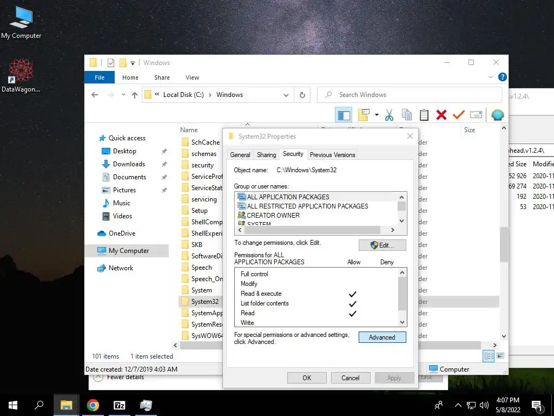Open the My Computer desktop icon
The height and width of the screenshot is (416, 554).
pos(21,22)
